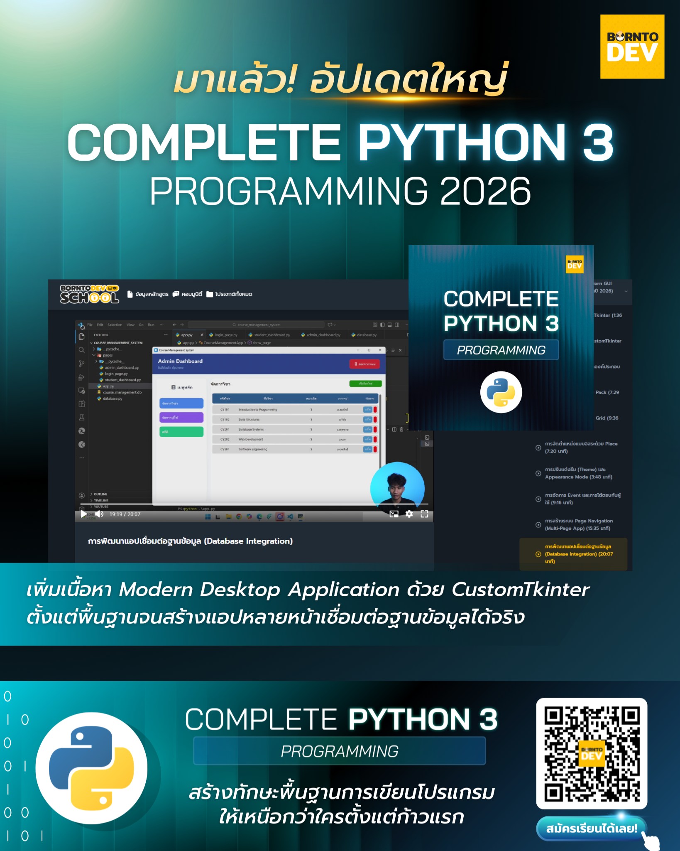Click the video settings gear icon
Screen dimensions: 680x851
pos(409,514)
